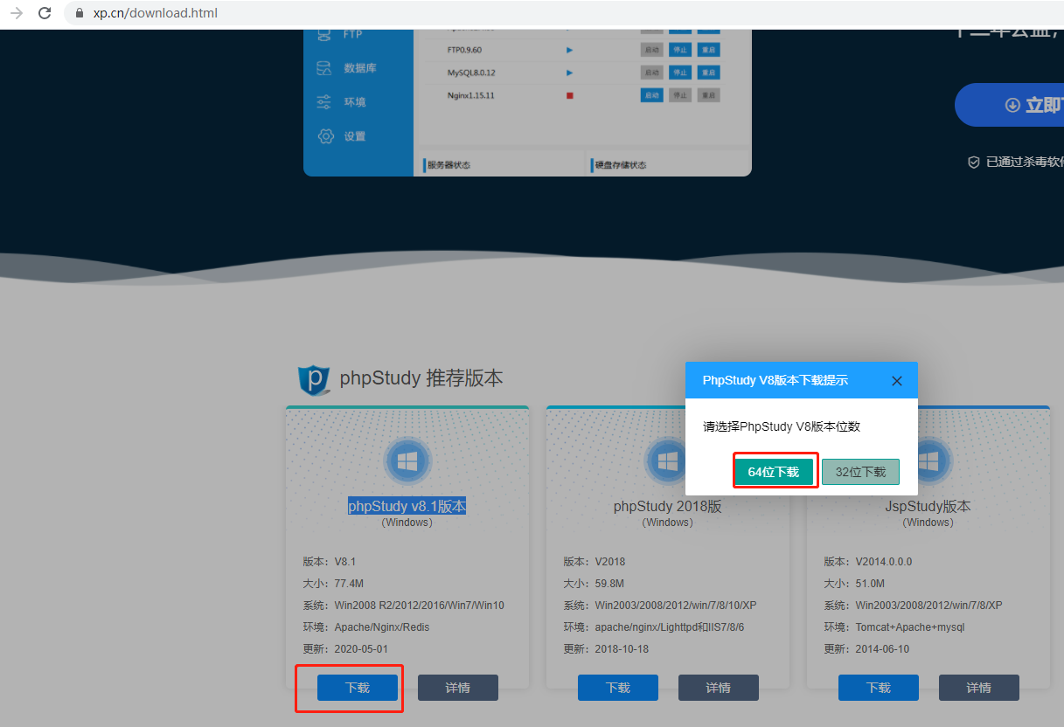1064x727 pixels.
Task: Click the 大小: 77.4M line
Action: (x=333, y=584)
